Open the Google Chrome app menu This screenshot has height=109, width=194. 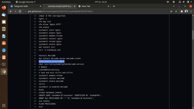pyautogui.click(x=25, y=2)
